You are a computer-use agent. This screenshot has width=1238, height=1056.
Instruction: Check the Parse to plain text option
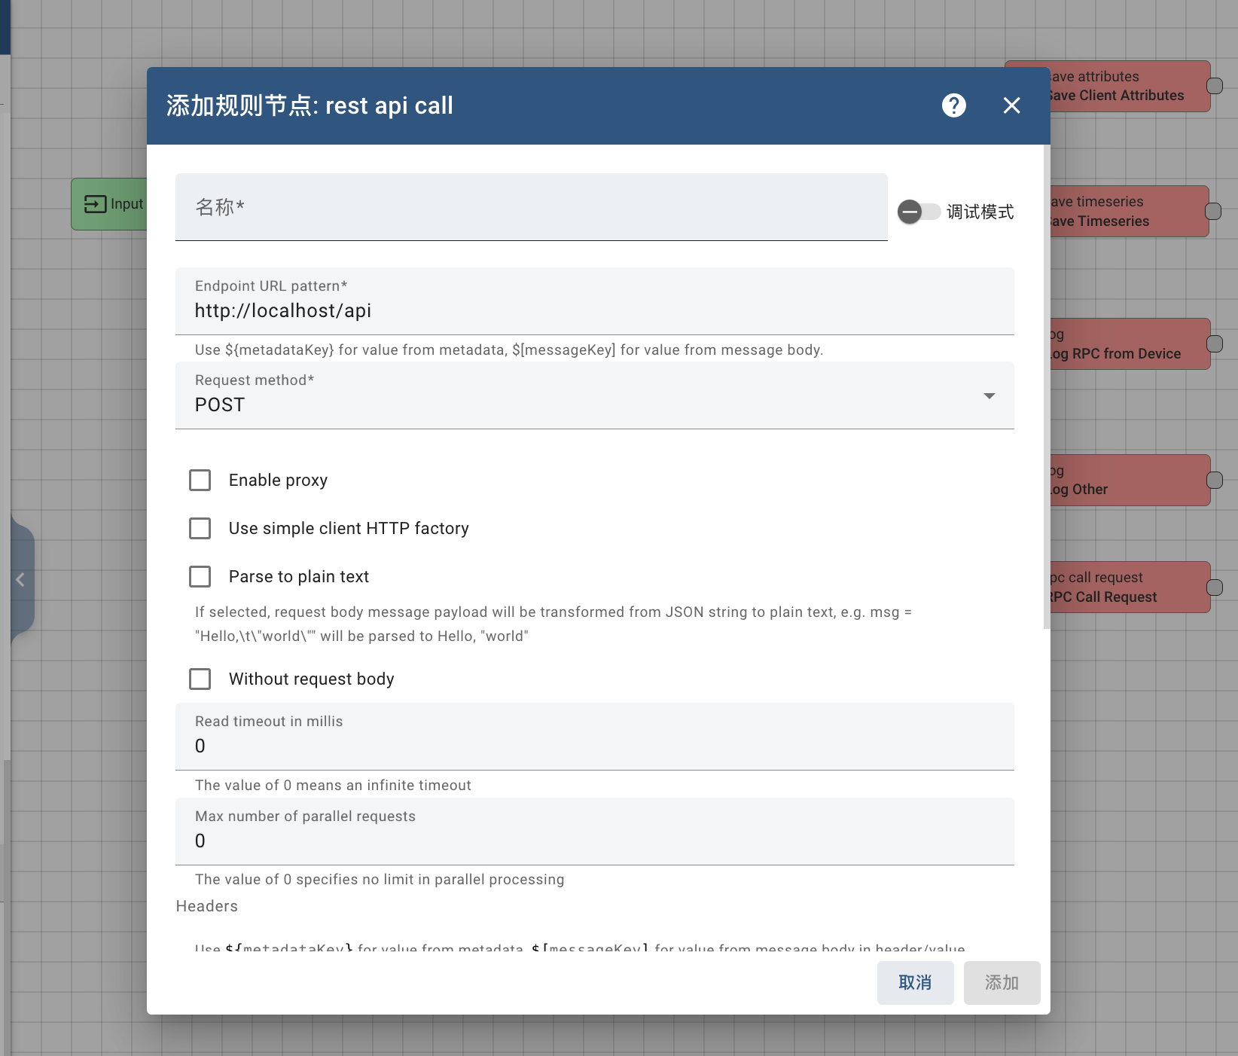[200, 576]
